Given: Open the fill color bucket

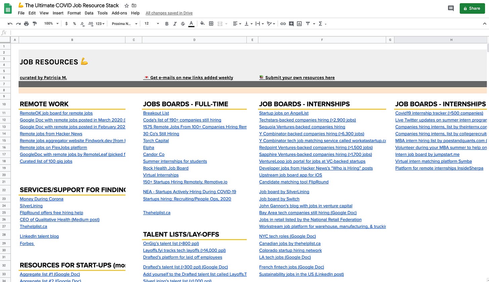Looking at the screenshot, I should [x=203, y=24].
